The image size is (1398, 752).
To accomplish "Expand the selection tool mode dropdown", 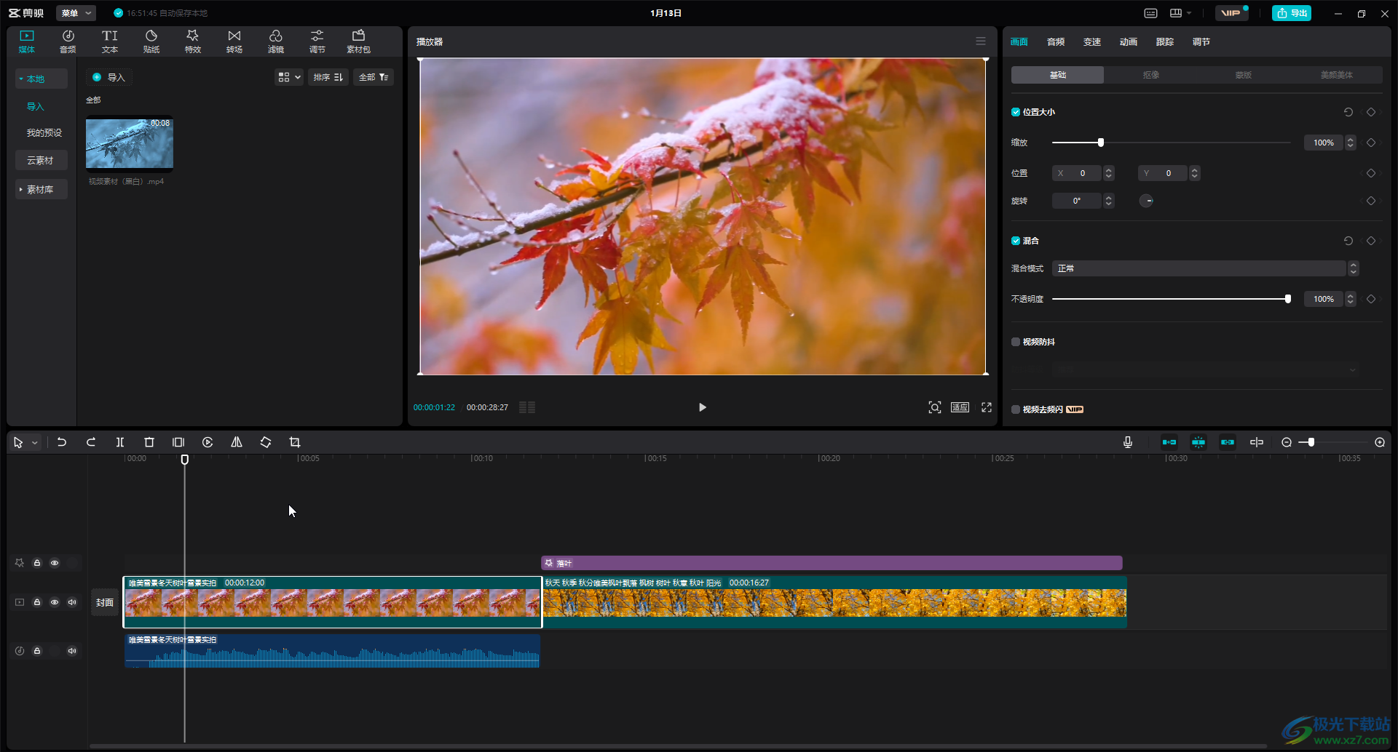I will point(34,443).
